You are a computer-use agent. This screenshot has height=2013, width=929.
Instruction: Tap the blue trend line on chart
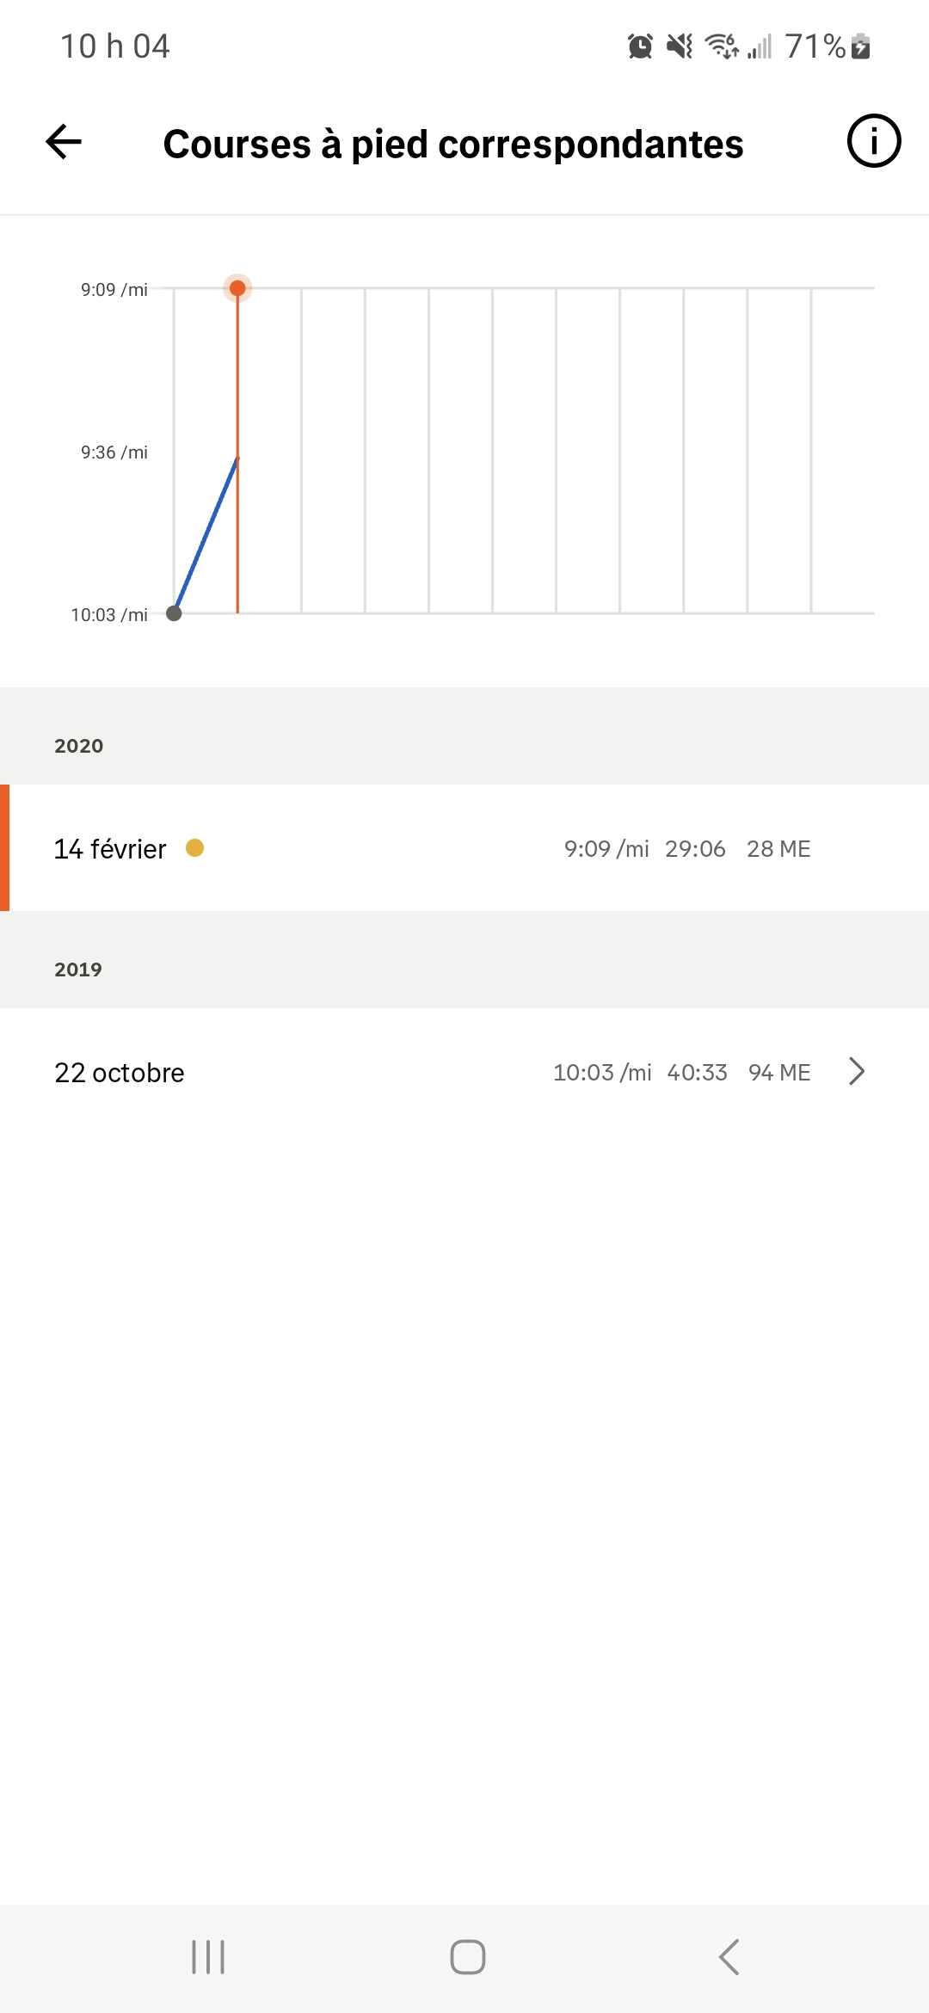(x=206, y=535)
